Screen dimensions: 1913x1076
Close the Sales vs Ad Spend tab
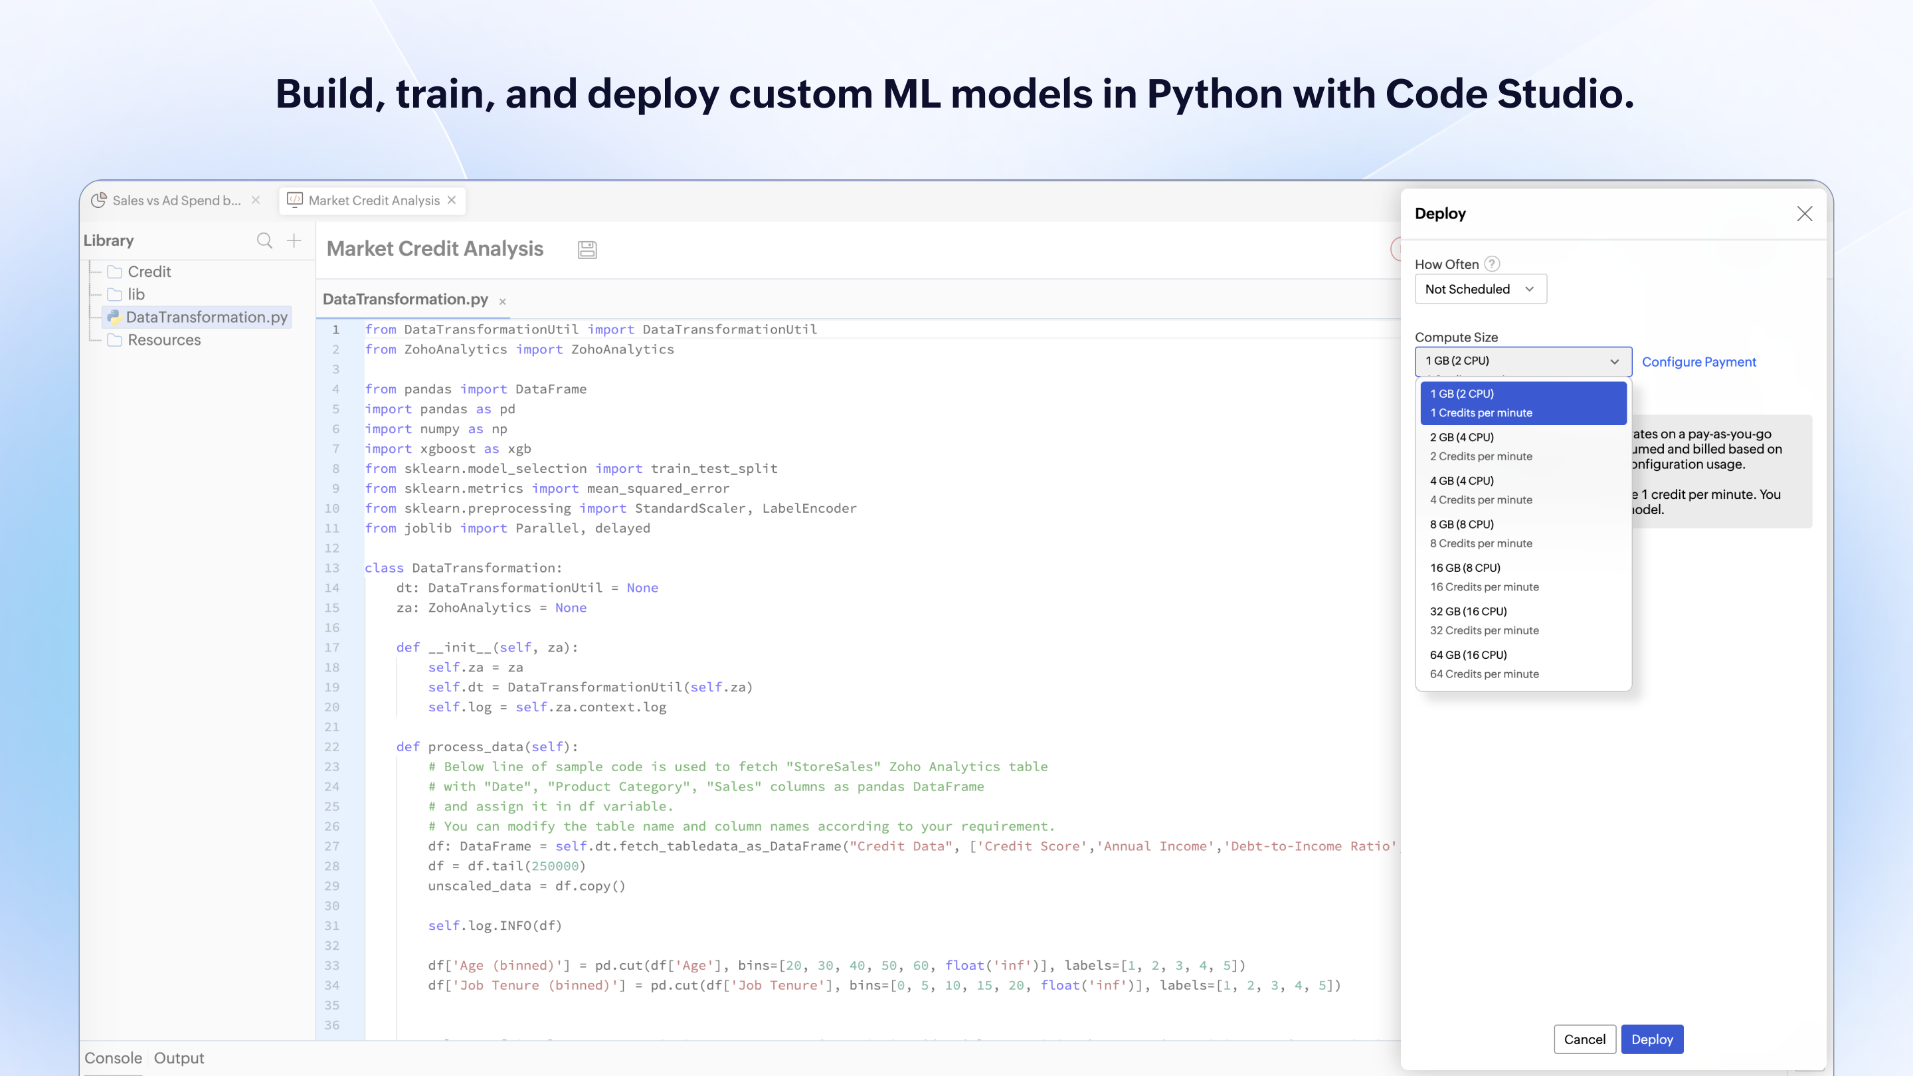pyautogui.click(x=256, y=200)
